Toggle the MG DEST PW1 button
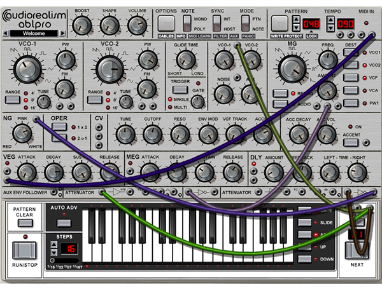 (x=351, y=103)
